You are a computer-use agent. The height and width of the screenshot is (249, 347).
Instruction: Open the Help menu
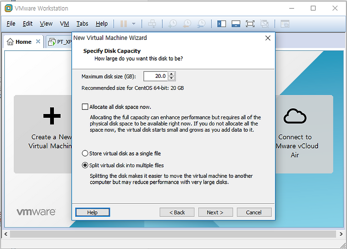coord(102,24)
